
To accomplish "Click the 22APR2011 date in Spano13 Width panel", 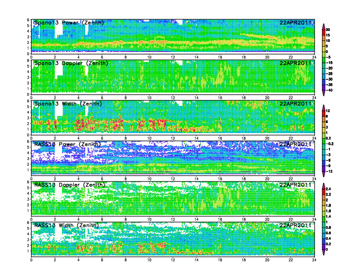I will click(295, 103).
